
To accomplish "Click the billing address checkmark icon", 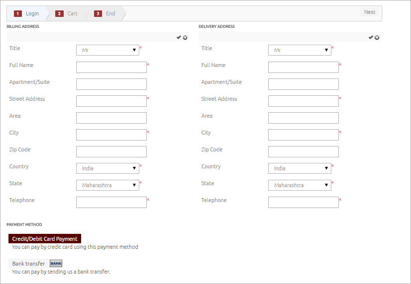I will point(179,37).
